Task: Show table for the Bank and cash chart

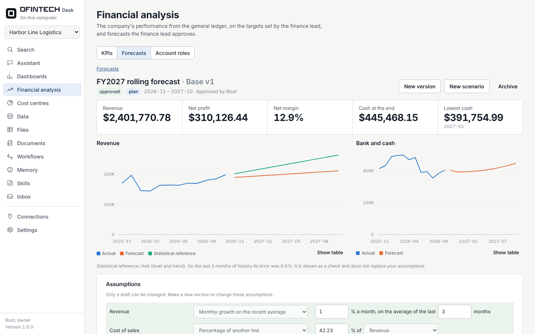Action: [x=506, y=253]
